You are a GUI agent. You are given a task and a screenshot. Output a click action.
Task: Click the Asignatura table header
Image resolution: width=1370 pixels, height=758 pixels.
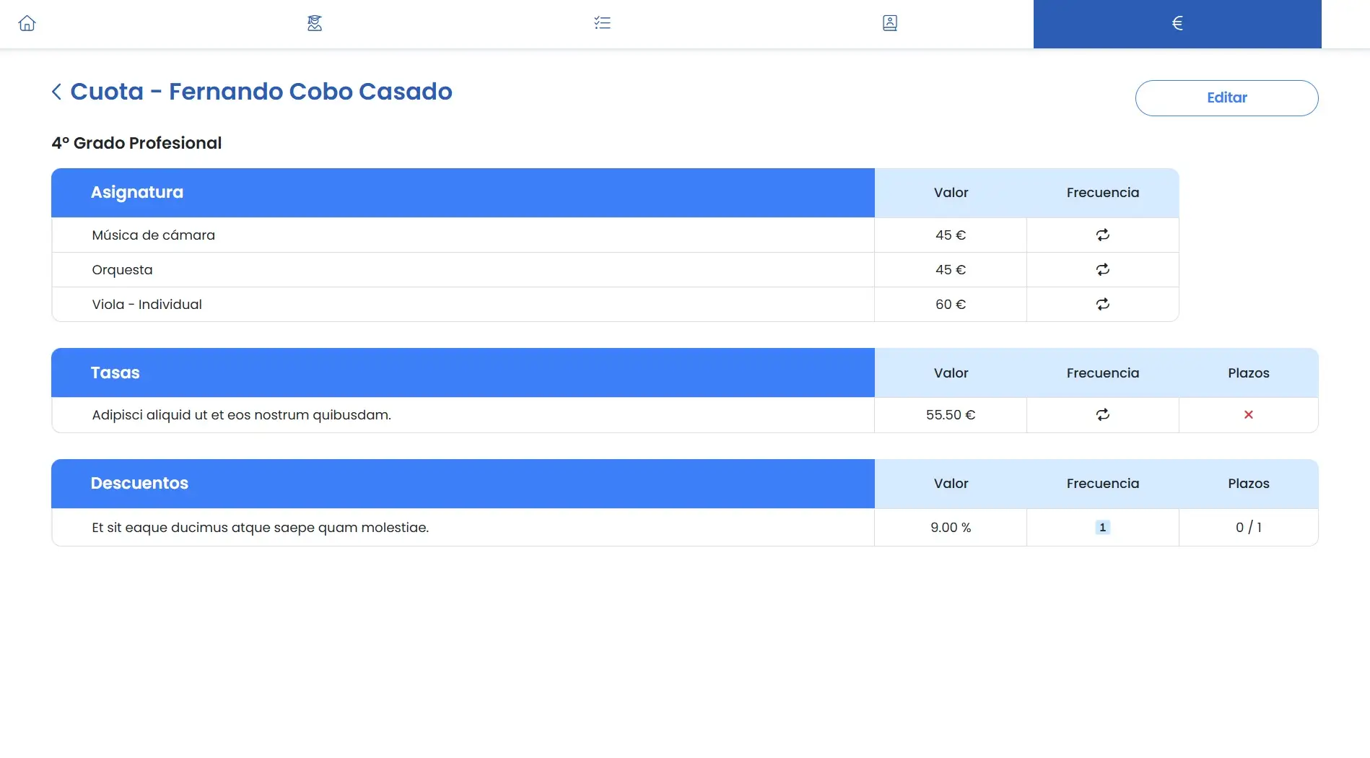[137, 193]
